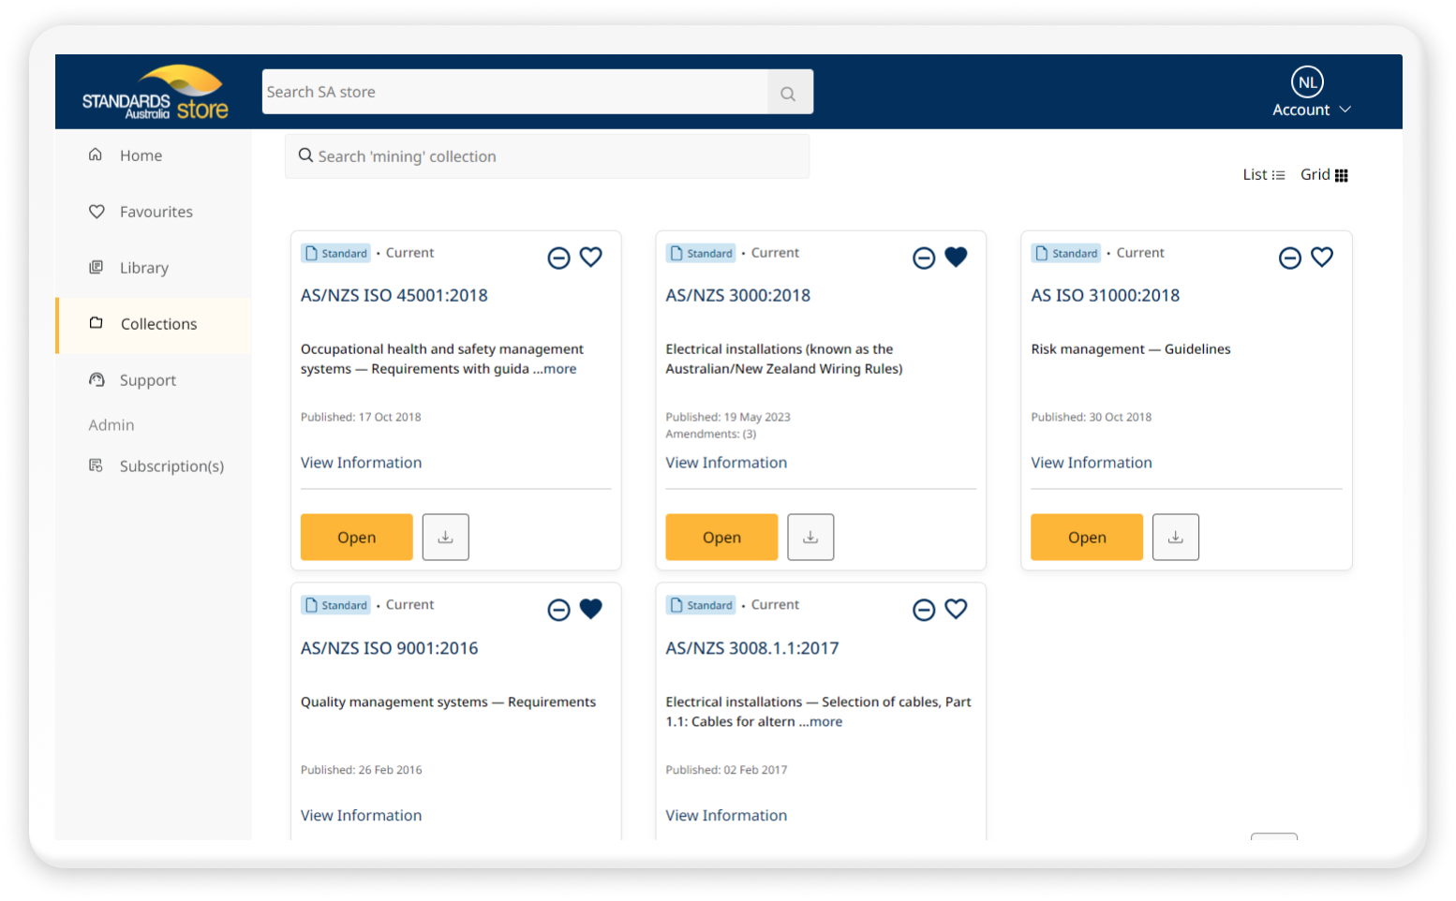Remove AS/NZS ISO 45001:2018 from collection
This screenshot has width=1456, height=901.
click(558, 258)
